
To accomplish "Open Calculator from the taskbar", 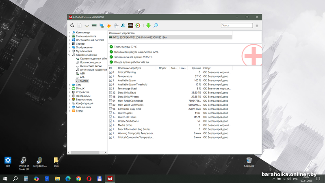I will point(26,179).
